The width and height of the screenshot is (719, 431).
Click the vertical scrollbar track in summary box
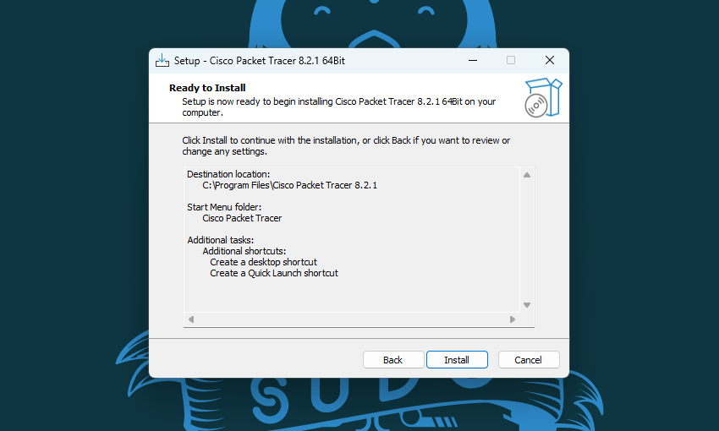coord(527,240)
